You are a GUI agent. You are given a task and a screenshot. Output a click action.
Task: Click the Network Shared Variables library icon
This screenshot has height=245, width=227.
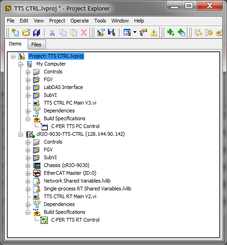(x=37, y=181)
